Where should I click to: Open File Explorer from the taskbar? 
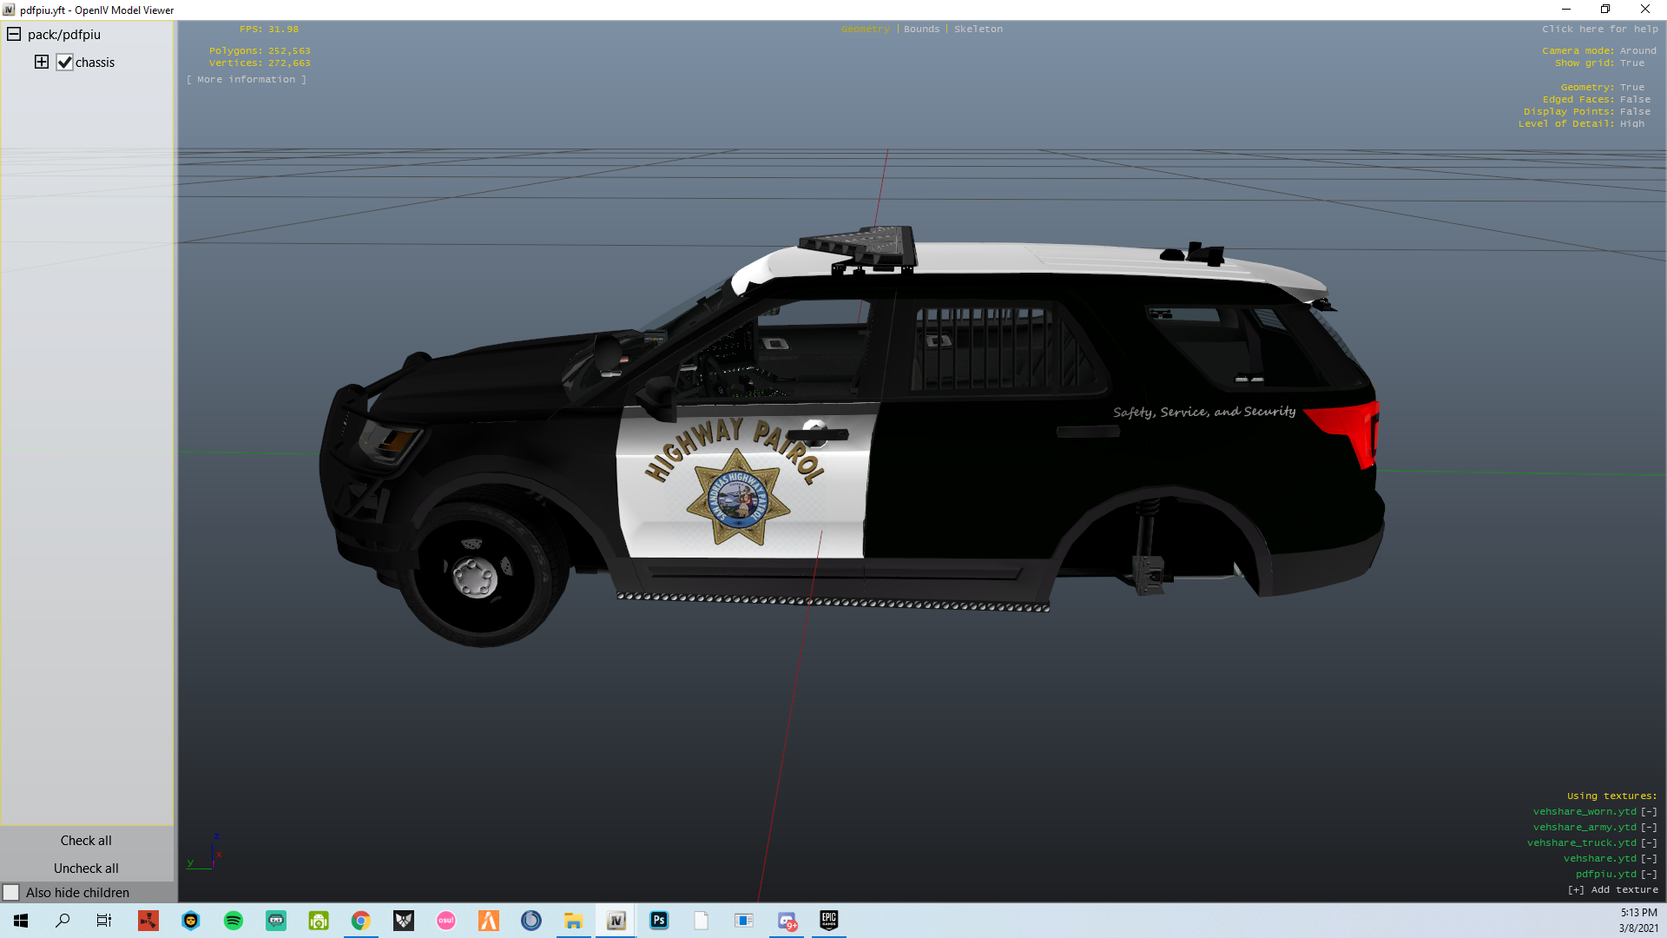573,921
